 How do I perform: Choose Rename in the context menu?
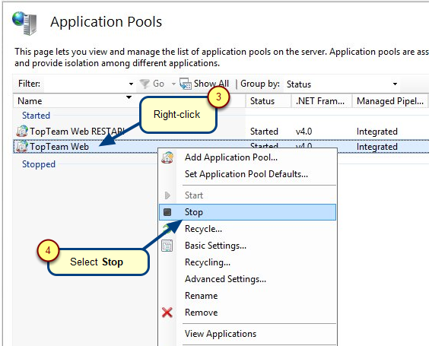click(247, 296)
